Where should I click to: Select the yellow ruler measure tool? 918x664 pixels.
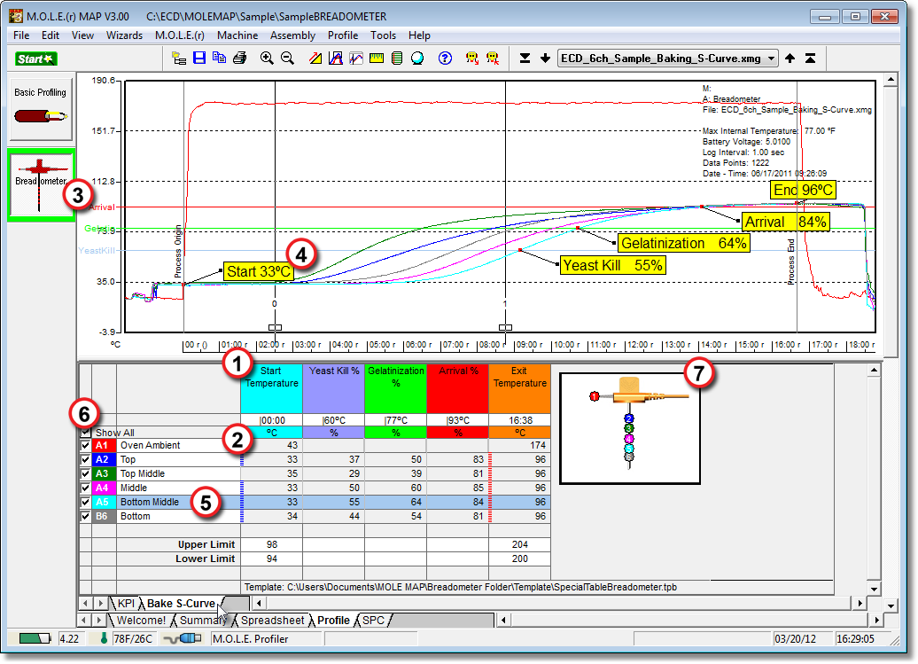pyautogui.click(x=377, y=58)
